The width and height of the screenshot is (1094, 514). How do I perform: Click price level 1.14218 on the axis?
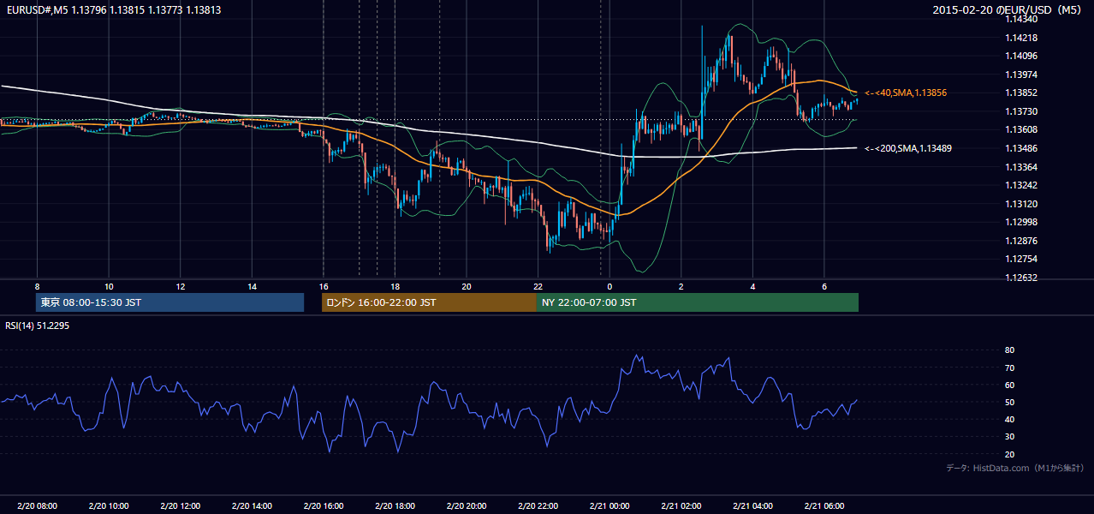[1020, 38]
